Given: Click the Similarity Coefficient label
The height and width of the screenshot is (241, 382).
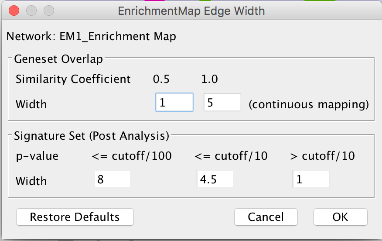Looking at the screenshot, I should 73,79.
